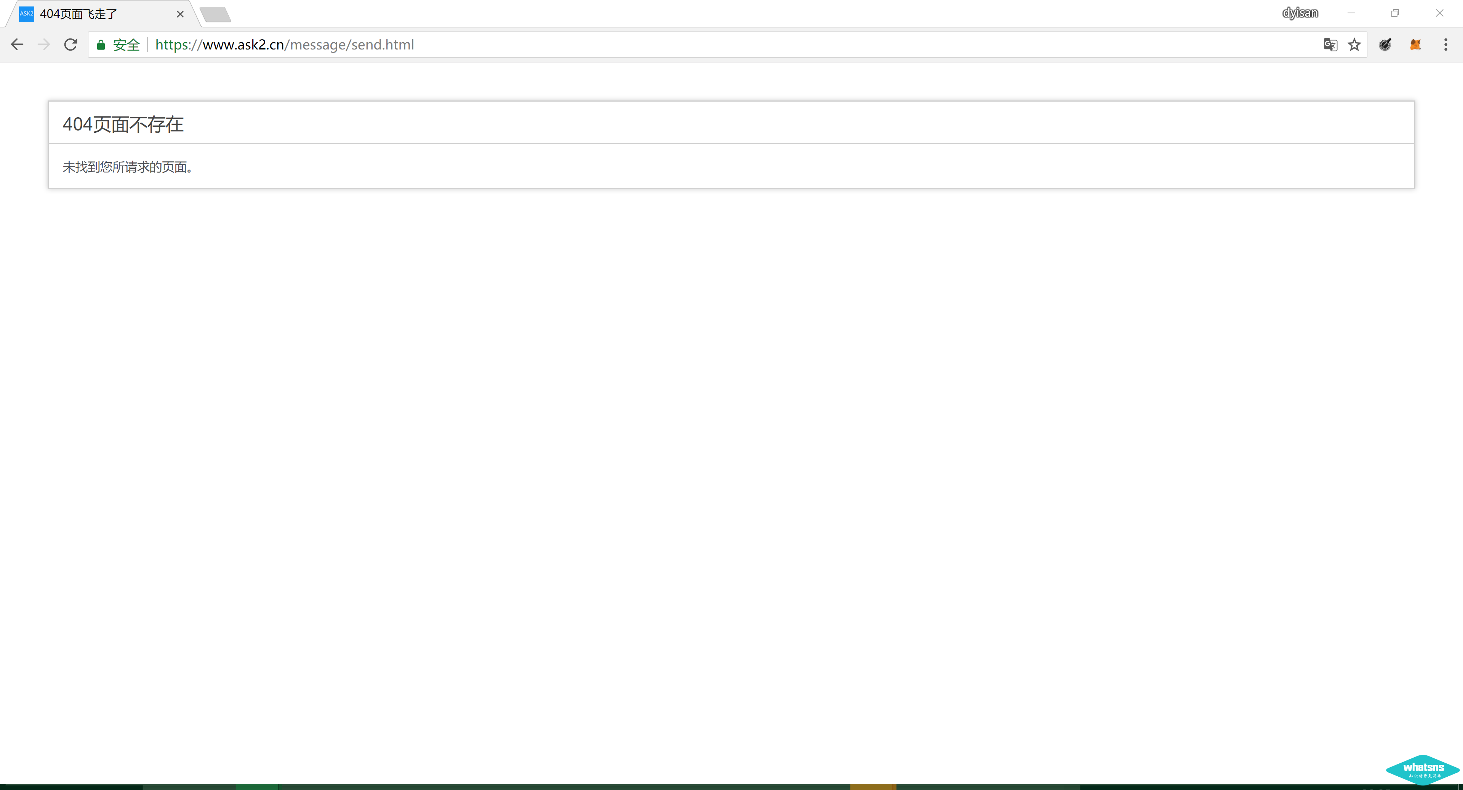Screen dimensions: 1463x790
Task: Click the green secure lock icon
Action: (101, 45)
